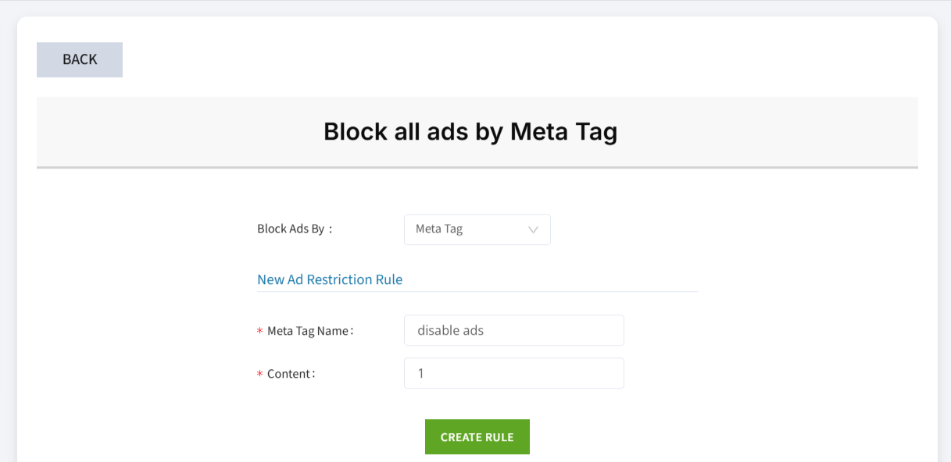
Task: Click the value "1" in Content field
Action: (421, 373)
